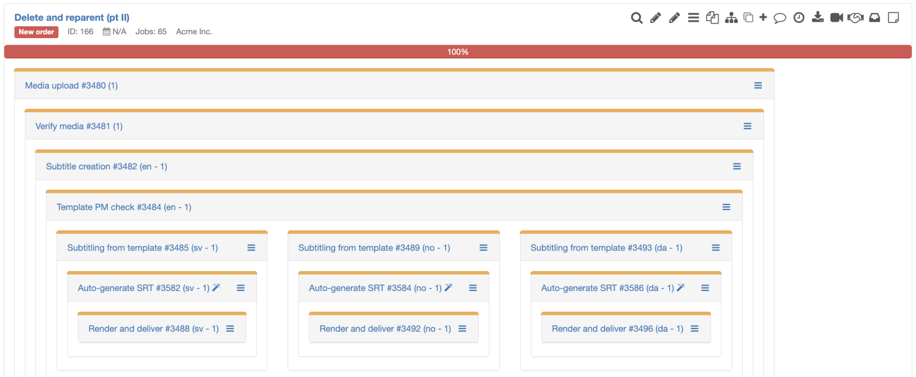This screenshot has width=916, height=377.
Task: Open menu for Subtitling from template #3493
Action: (x=716, y=248)
